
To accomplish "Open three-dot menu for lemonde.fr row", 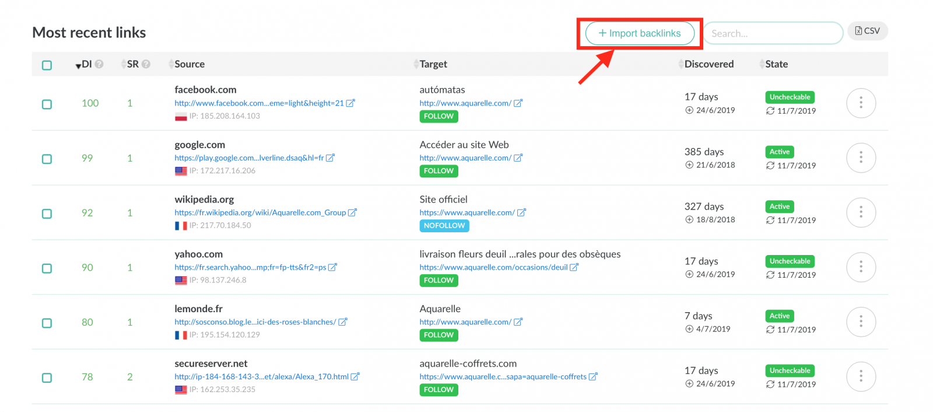I will [861, 322].
